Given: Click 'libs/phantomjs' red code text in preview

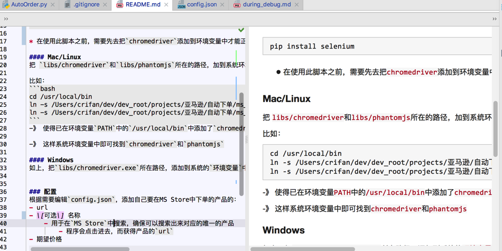Looking at the screenshot, I should 381,117.
